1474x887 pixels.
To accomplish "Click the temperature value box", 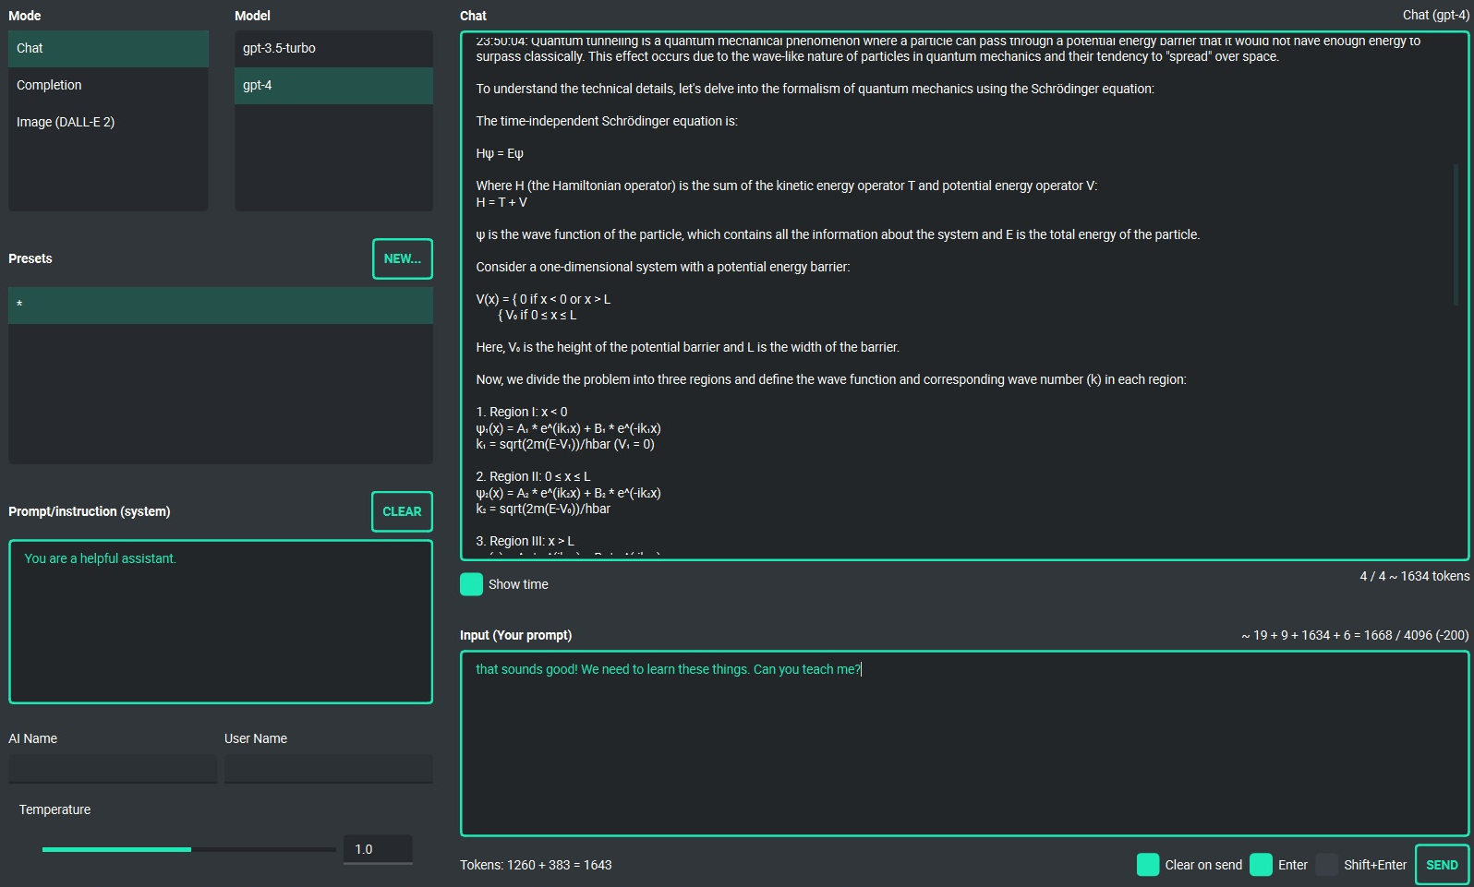I will pyautogui.click(x=377, y=849).
